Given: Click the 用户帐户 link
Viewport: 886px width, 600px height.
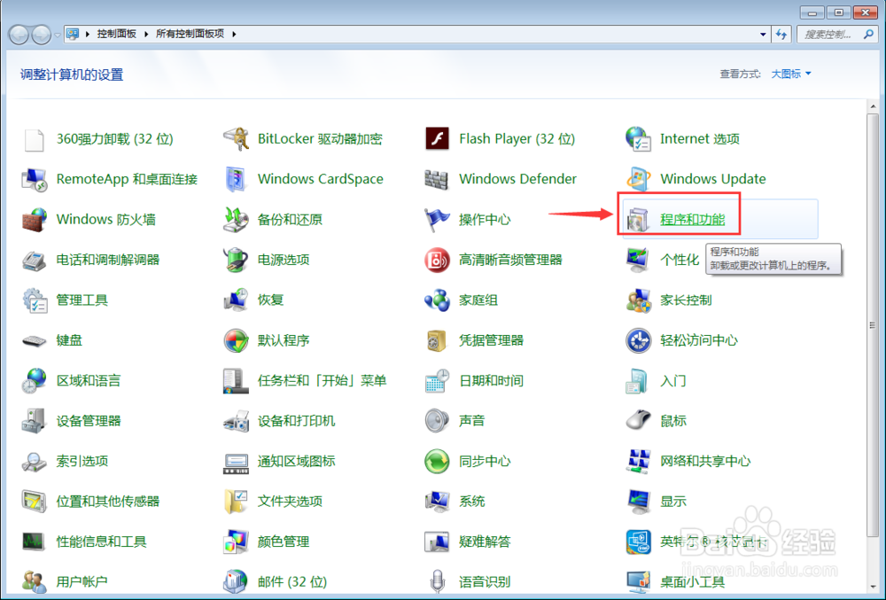Looking at the screenshot, I should (x=82, y=582).
